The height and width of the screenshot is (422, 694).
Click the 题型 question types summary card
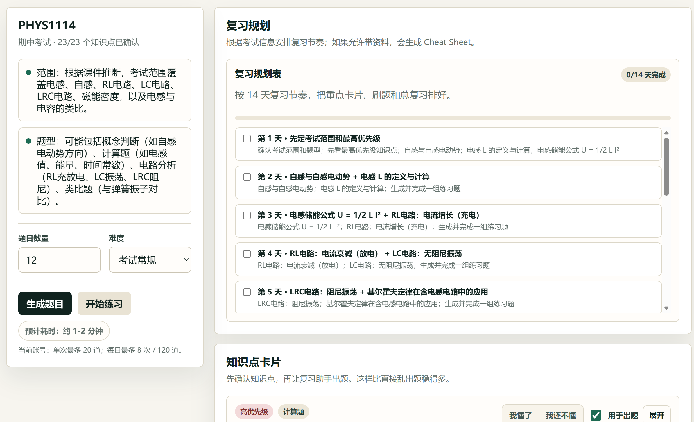coord(105,171)
